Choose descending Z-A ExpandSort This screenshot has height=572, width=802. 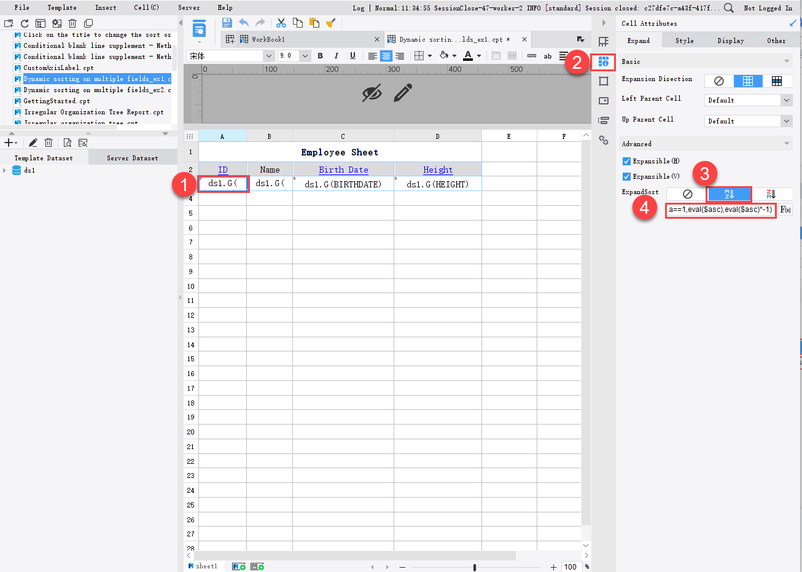771,194
